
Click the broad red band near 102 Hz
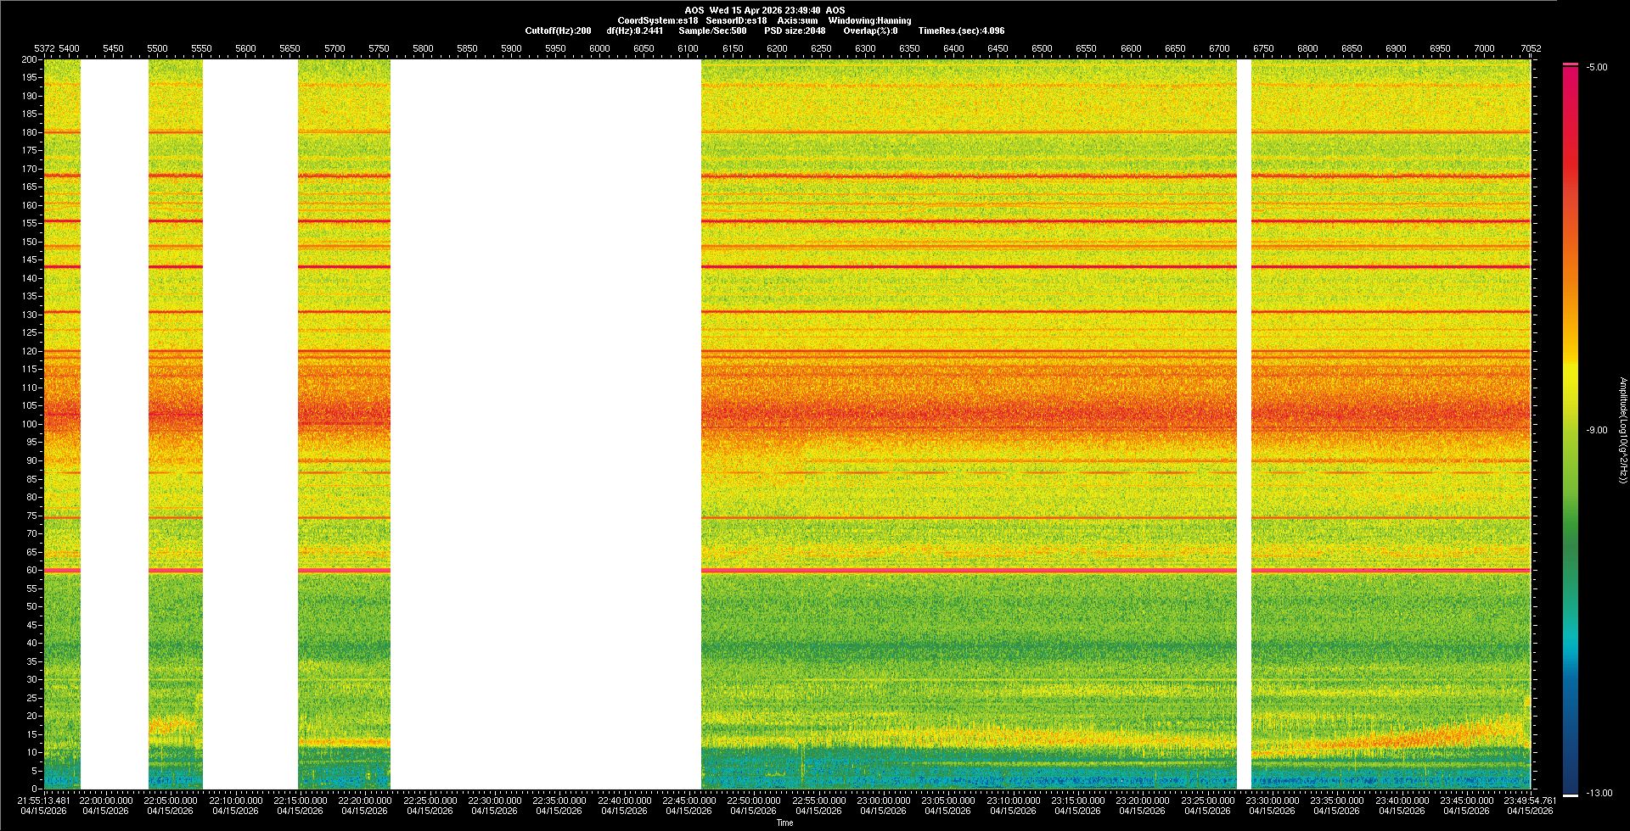(968, 415)
